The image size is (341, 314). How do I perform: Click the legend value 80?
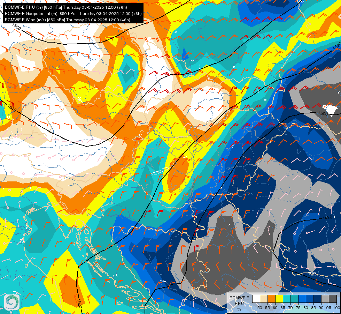click(x=306, y=308)
